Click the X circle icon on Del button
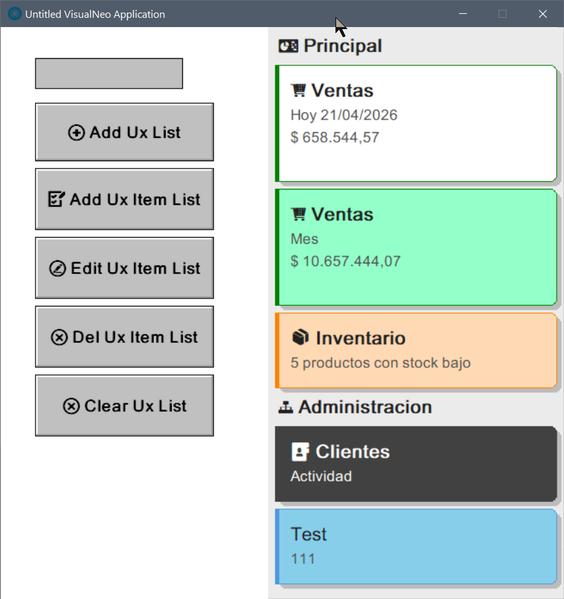 click(59, 337)
